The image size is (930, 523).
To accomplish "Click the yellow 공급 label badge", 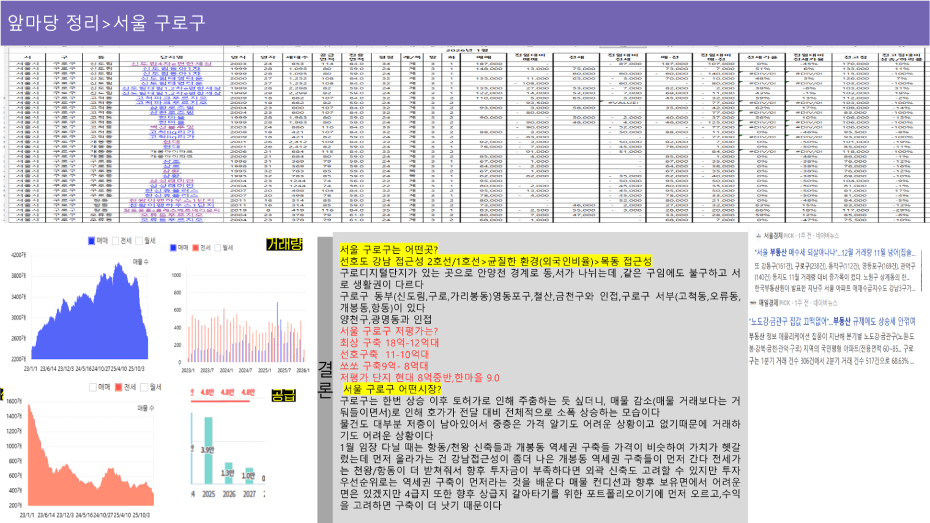I will click(283, 395).
